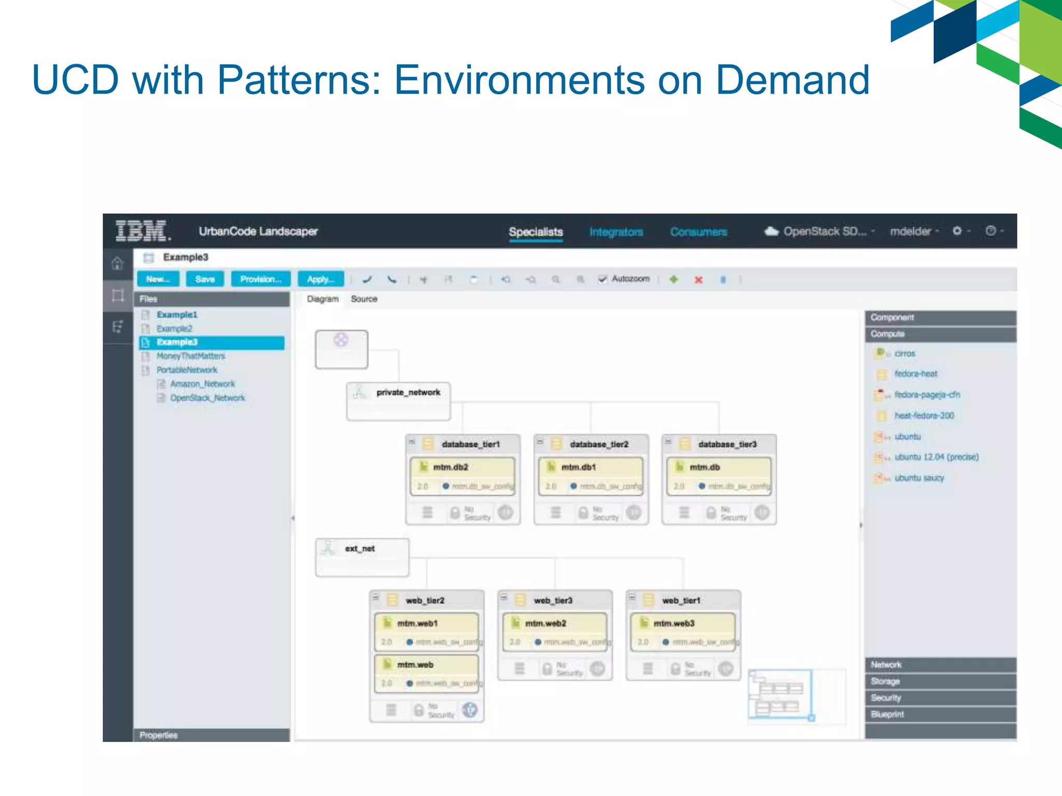Click the green add icon in toolbar
This screenshot has width=1062, height=796.
pos(674,279)
